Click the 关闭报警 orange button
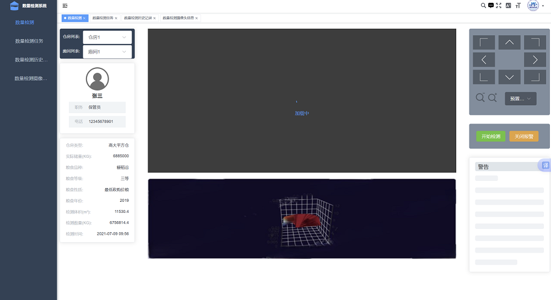The image size is (551, 300). pos(523,136)
